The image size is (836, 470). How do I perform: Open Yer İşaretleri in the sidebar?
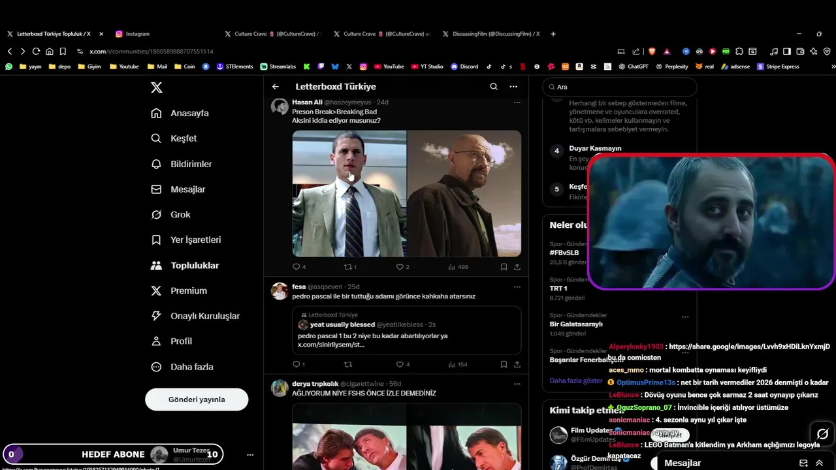pos(185,240)
